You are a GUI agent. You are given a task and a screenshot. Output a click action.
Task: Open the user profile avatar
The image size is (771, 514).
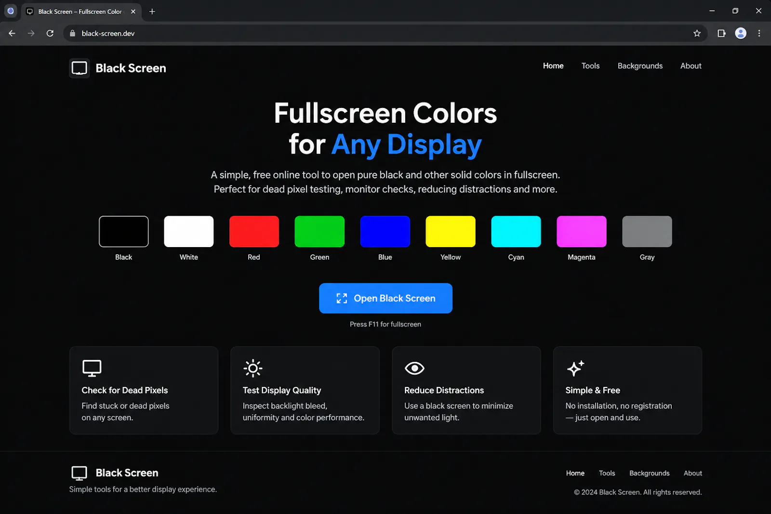(741, 33)
